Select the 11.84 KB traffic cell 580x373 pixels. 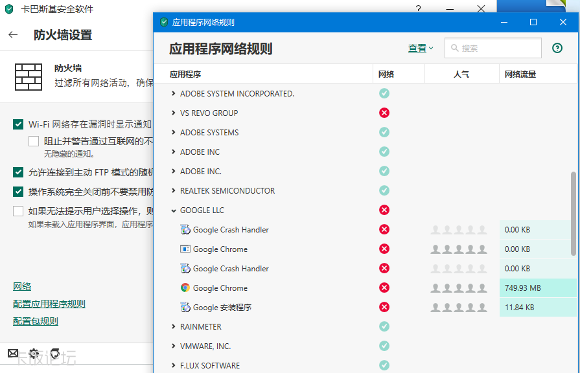[538, 307]
